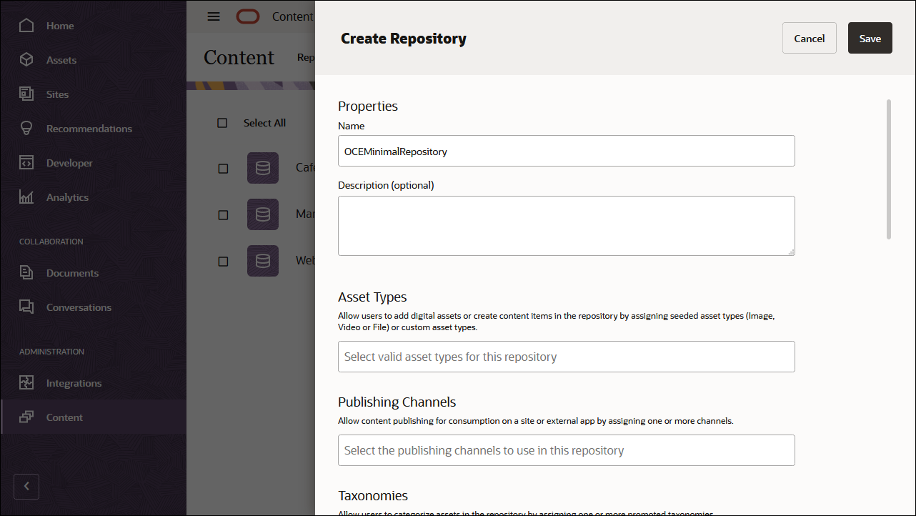This screenshot has height=516, width=916.
Task: Select the Assets sidebar icon
Action: point(26,59)
